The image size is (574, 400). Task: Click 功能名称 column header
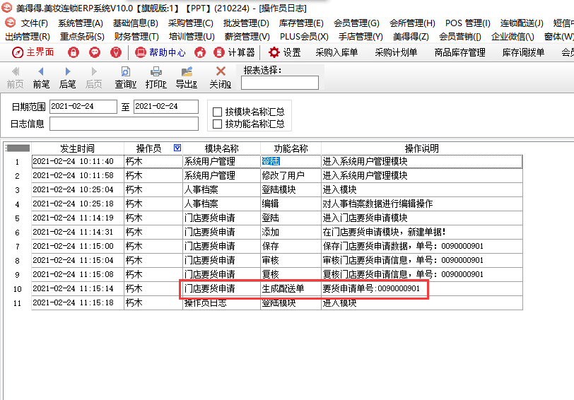[x=291, y=148]
